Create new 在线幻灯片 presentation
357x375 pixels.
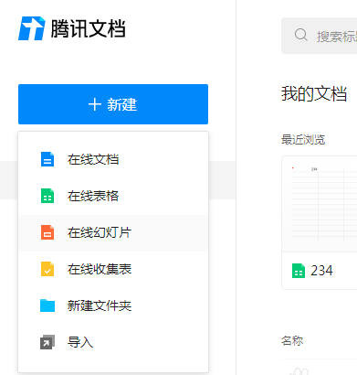click(x=113, y=233)
